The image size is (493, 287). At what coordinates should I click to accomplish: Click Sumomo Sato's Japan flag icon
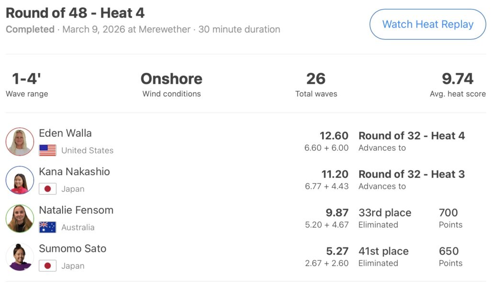pyautogui.click(x=47, y=266)
